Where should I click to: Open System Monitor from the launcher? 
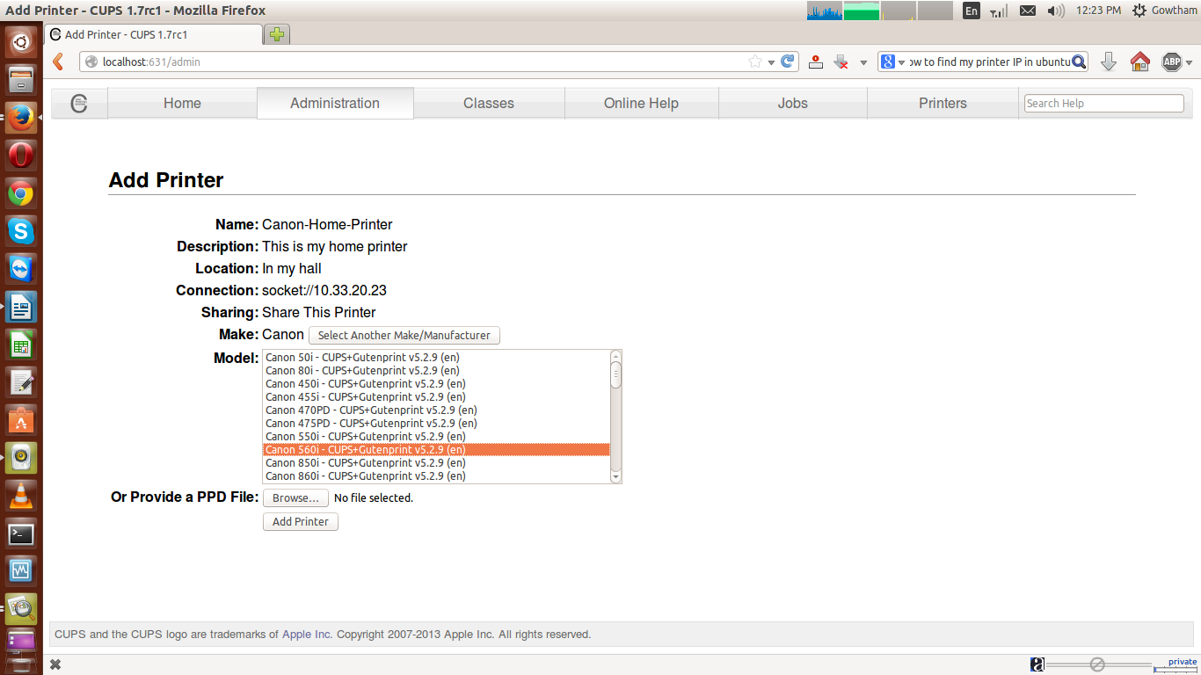21,571
